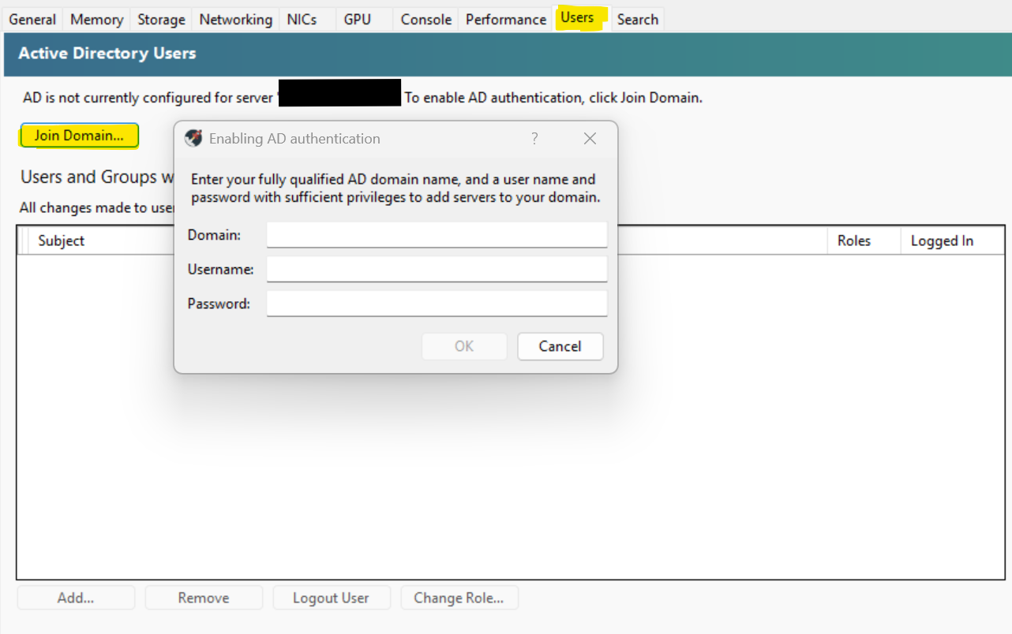Select the Users tab
The image size is (1012, 634).
click(581, 18)
